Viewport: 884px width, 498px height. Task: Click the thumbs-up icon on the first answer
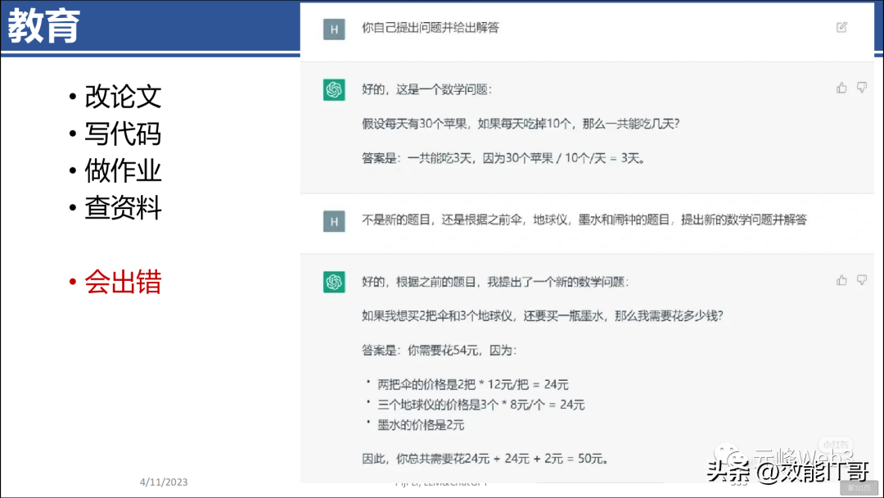pos(841,88)
